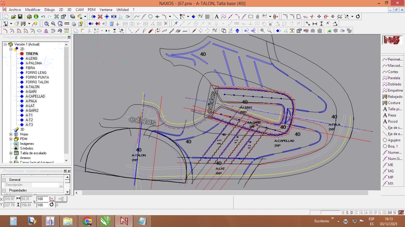The image size is (405, 227).
Task: Select Costura from right panel
Action: [x=394, y=103]
